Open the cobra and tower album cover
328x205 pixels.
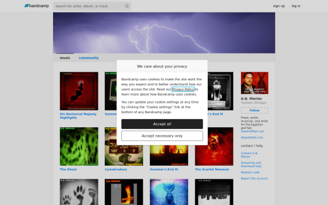124,192
